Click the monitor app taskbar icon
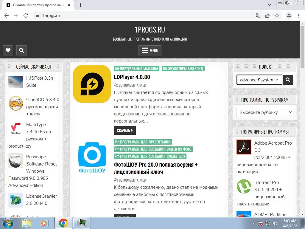This screenshot has width=305, height=229. pyautogui.click(x=82, y=223)
